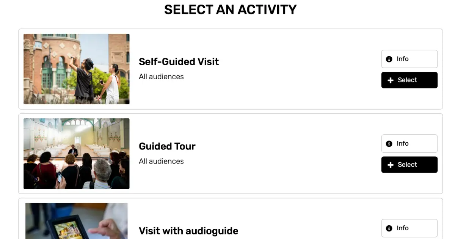
Task: Click the Guided Tour title
Action: [167, 146]
